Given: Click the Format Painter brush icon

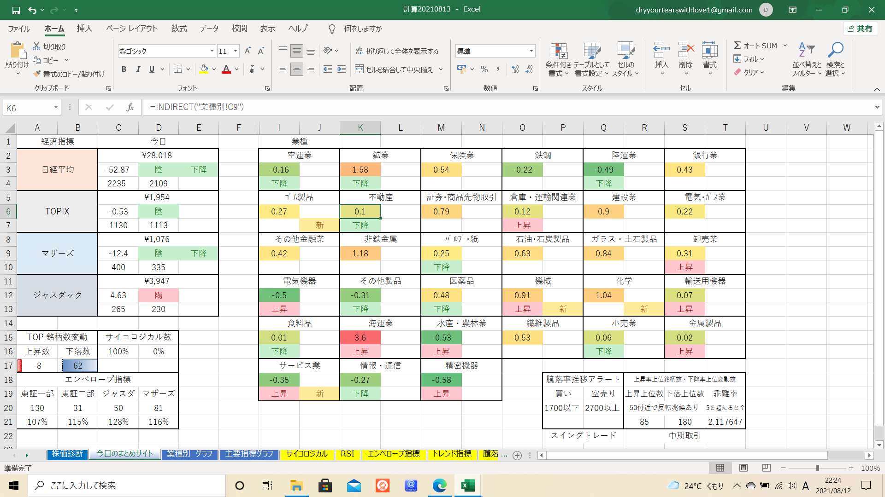Looking at the screenshot, I should [x=37, y=74].
